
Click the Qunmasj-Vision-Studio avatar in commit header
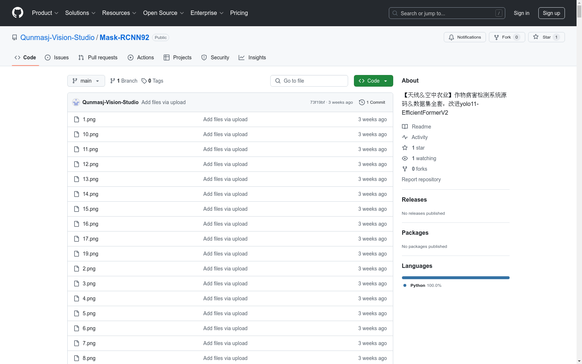pyautogui.click(x=76, y=102)
